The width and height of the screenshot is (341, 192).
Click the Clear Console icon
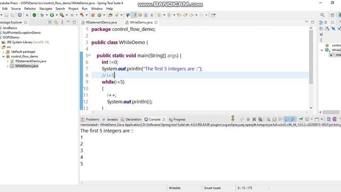click(269, 119)
